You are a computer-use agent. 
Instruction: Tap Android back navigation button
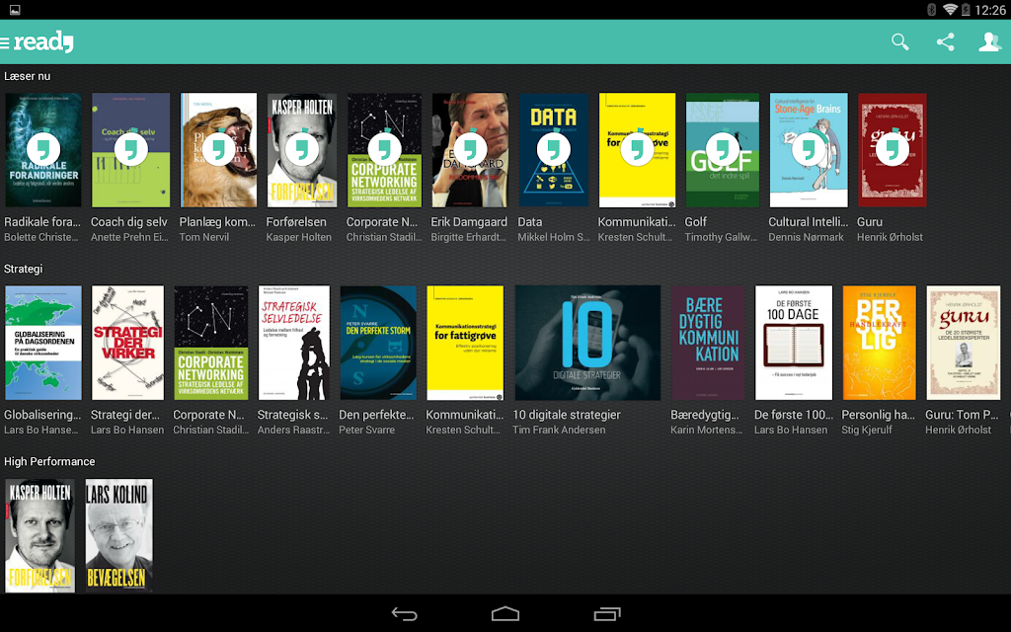pyautogui.click(x=404, y=614)
